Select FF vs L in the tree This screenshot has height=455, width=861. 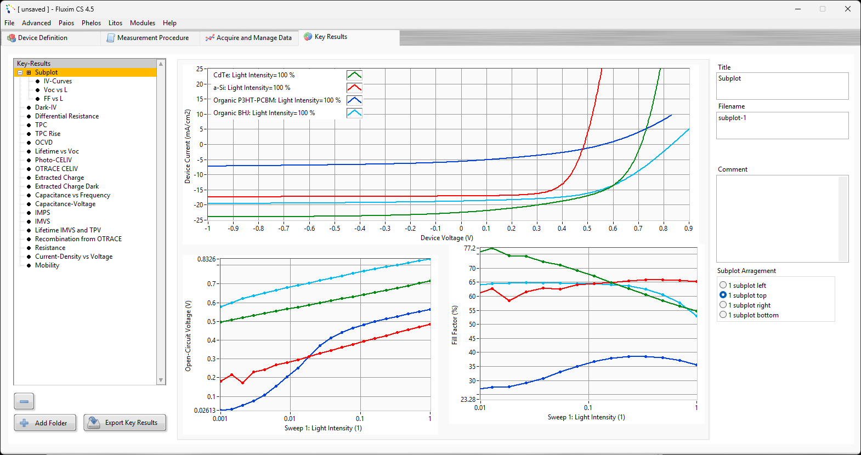(53, 99)
